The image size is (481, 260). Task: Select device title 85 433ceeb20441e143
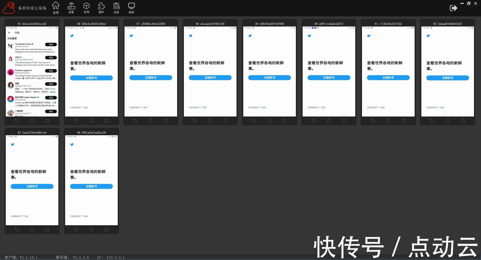(32, 24)
